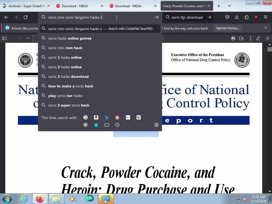Open the Firefox application menu
Image resolution: width=272 pixels, height=204 pixels.
pos(266,17)
